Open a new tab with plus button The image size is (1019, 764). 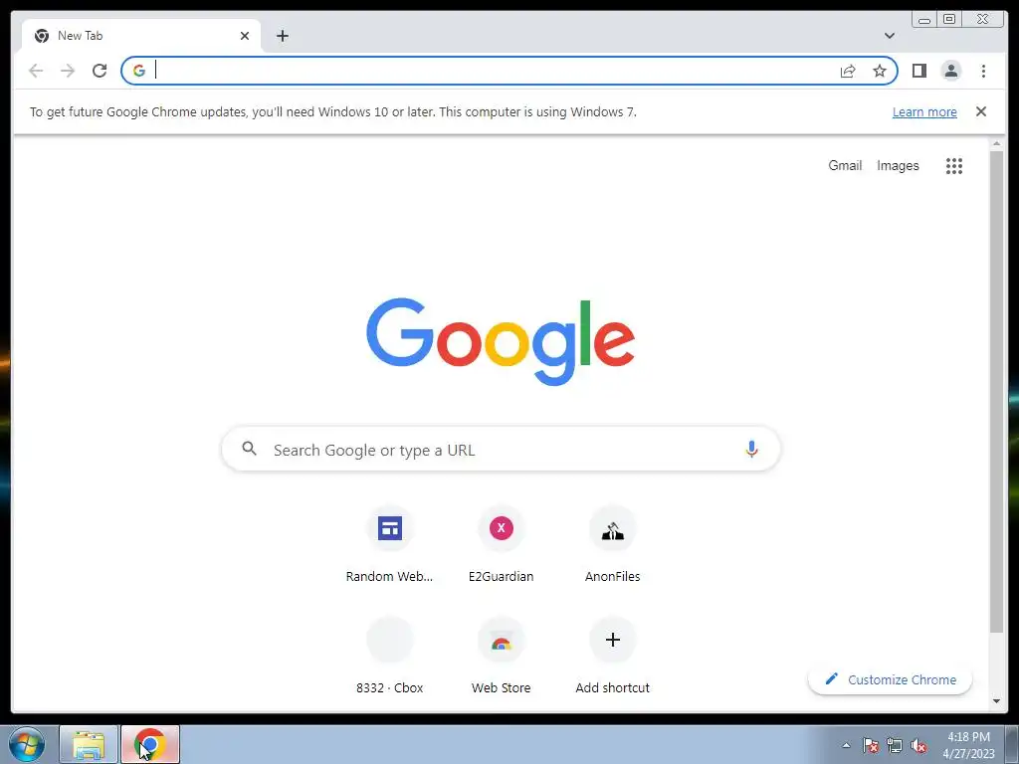(x=282, y=36)
